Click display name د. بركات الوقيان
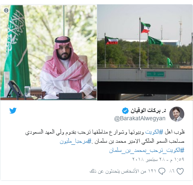Viewport: 193px width, 185px height. point(148,111)
